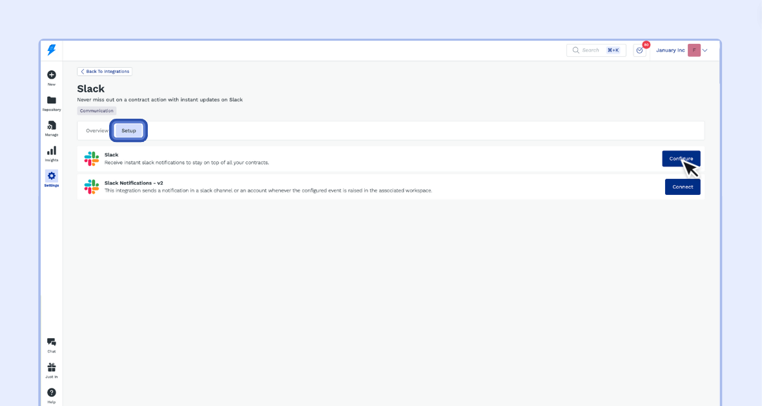
Task: Click 'Receive instant slack notifications' description
Action: [x=187, y=163]
